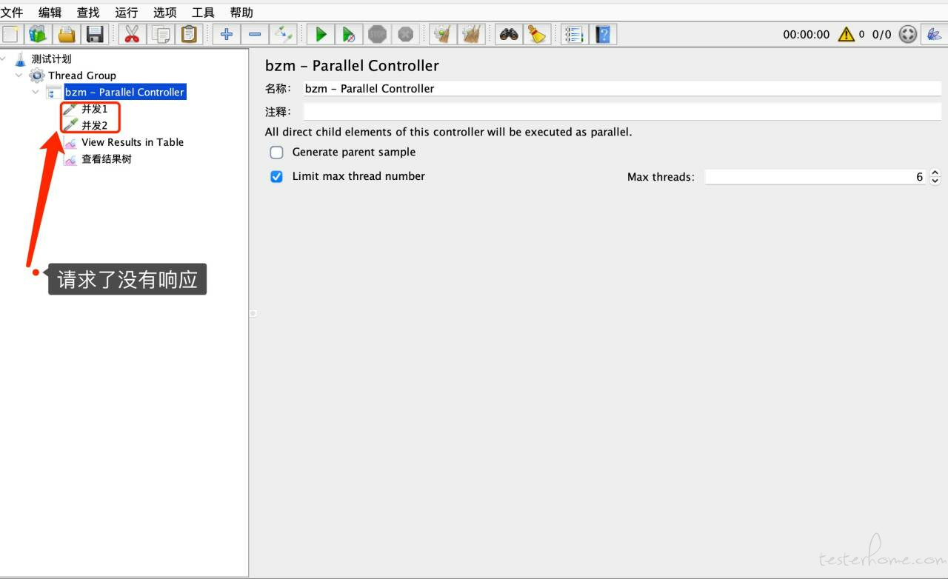Click the 名称 name input field
This screenshot has height=579, width=948.
point(622,88)
